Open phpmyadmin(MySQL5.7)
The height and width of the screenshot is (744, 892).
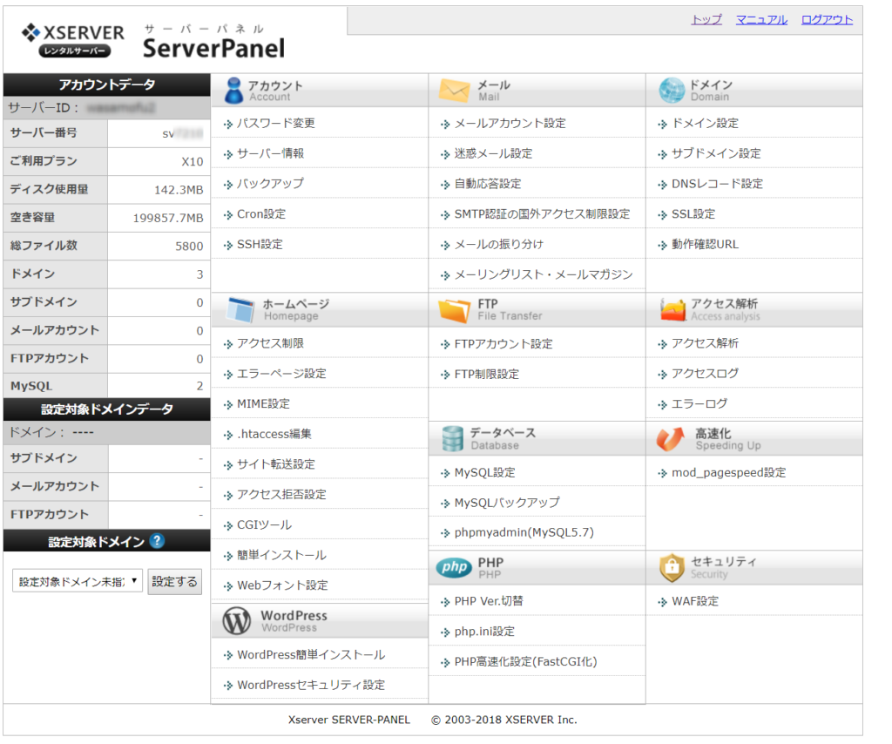[524, 532]
